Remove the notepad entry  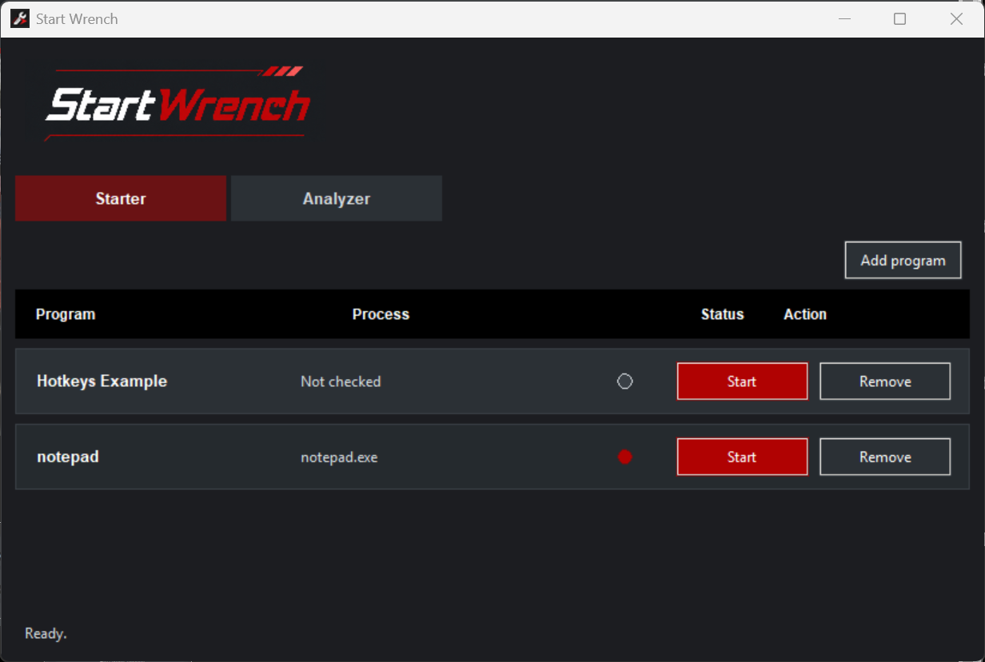[x=885, y=457]
